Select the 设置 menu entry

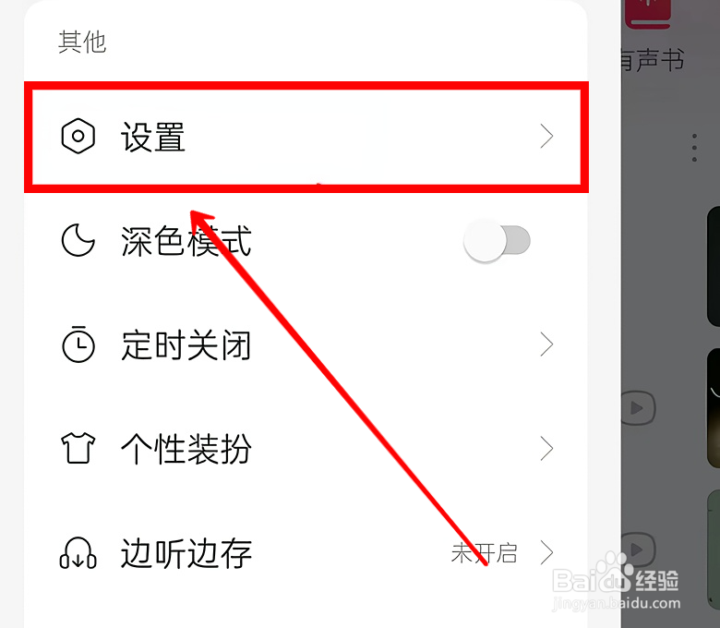click(306, 137)
